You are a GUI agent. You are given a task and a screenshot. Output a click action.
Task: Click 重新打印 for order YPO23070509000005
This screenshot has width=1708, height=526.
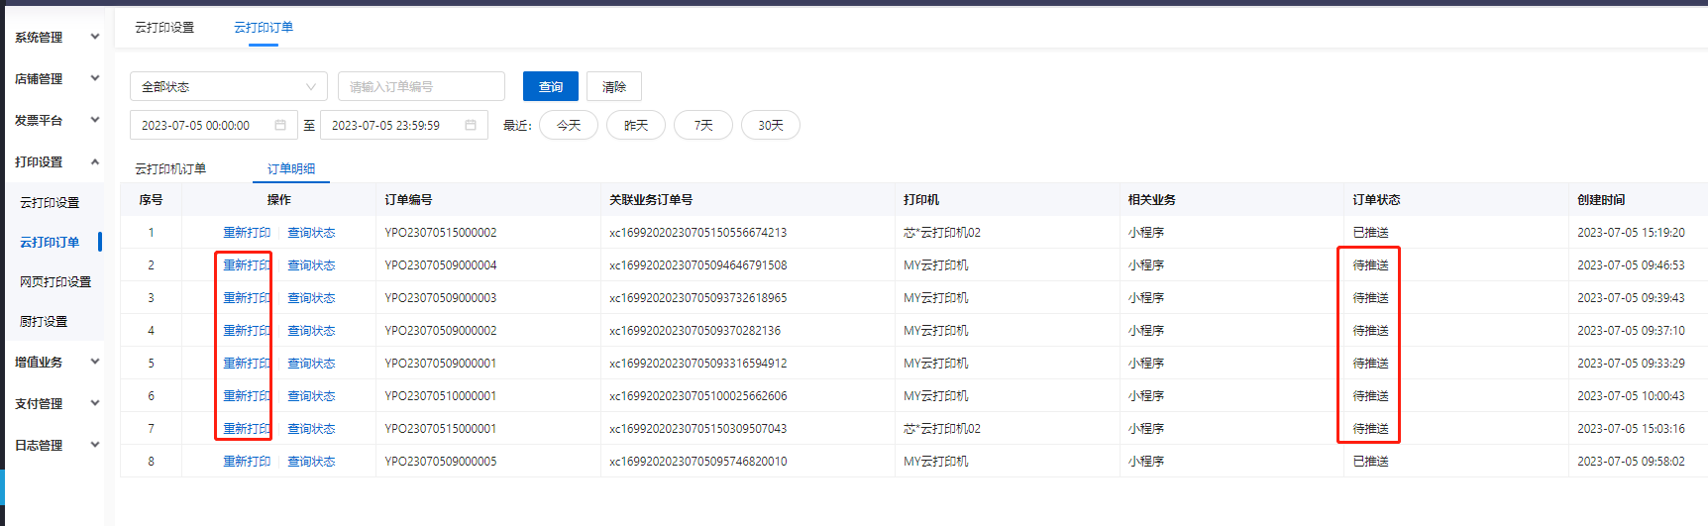[x=247, y=461]
